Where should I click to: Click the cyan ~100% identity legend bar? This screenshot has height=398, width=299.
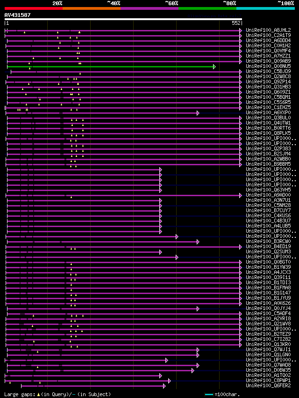(x=265, y=8)
